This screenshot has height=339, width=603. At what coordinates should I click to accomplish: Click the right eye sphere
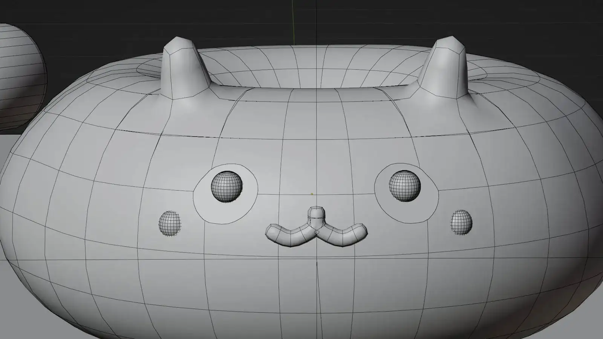(405, 186)
